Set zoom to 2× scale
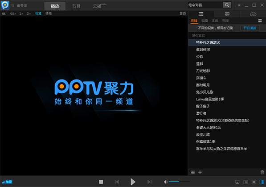 tap(29, 13)
